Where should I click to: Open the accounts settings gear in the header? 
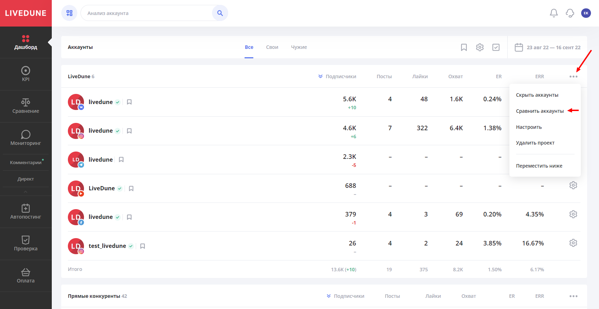480,47
